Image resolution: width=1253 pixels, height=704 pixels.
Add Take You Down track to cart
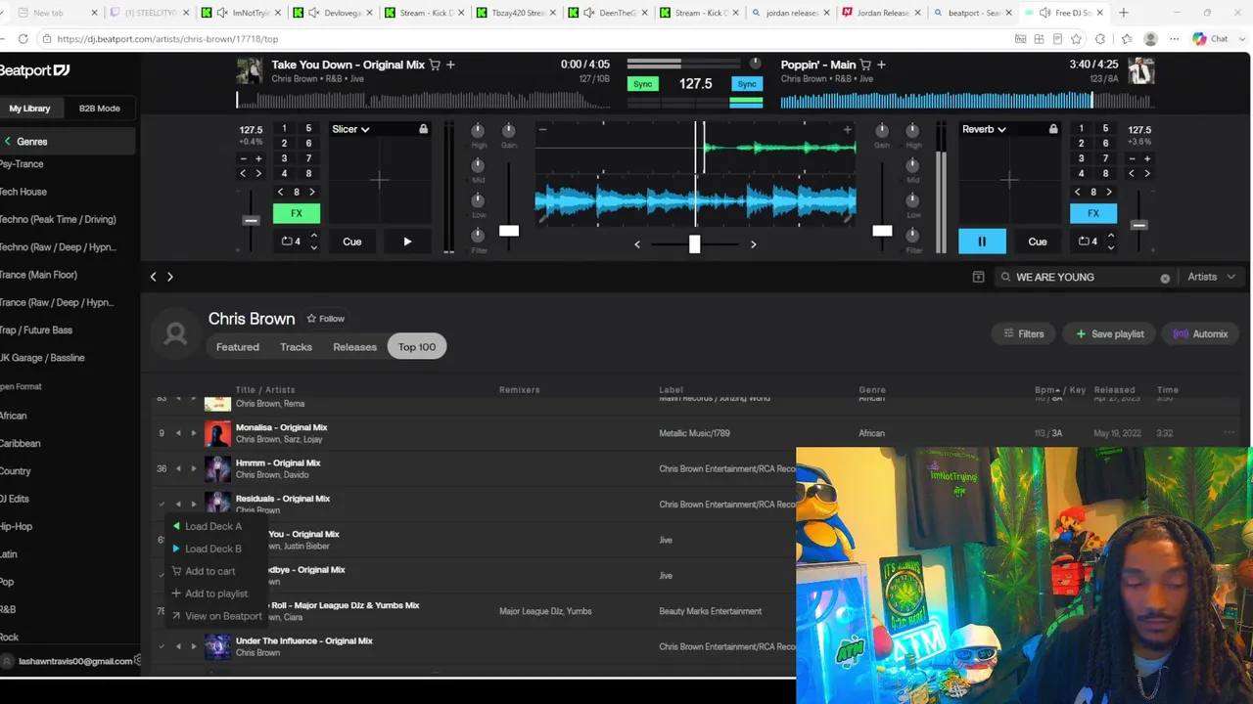[435, 65]
